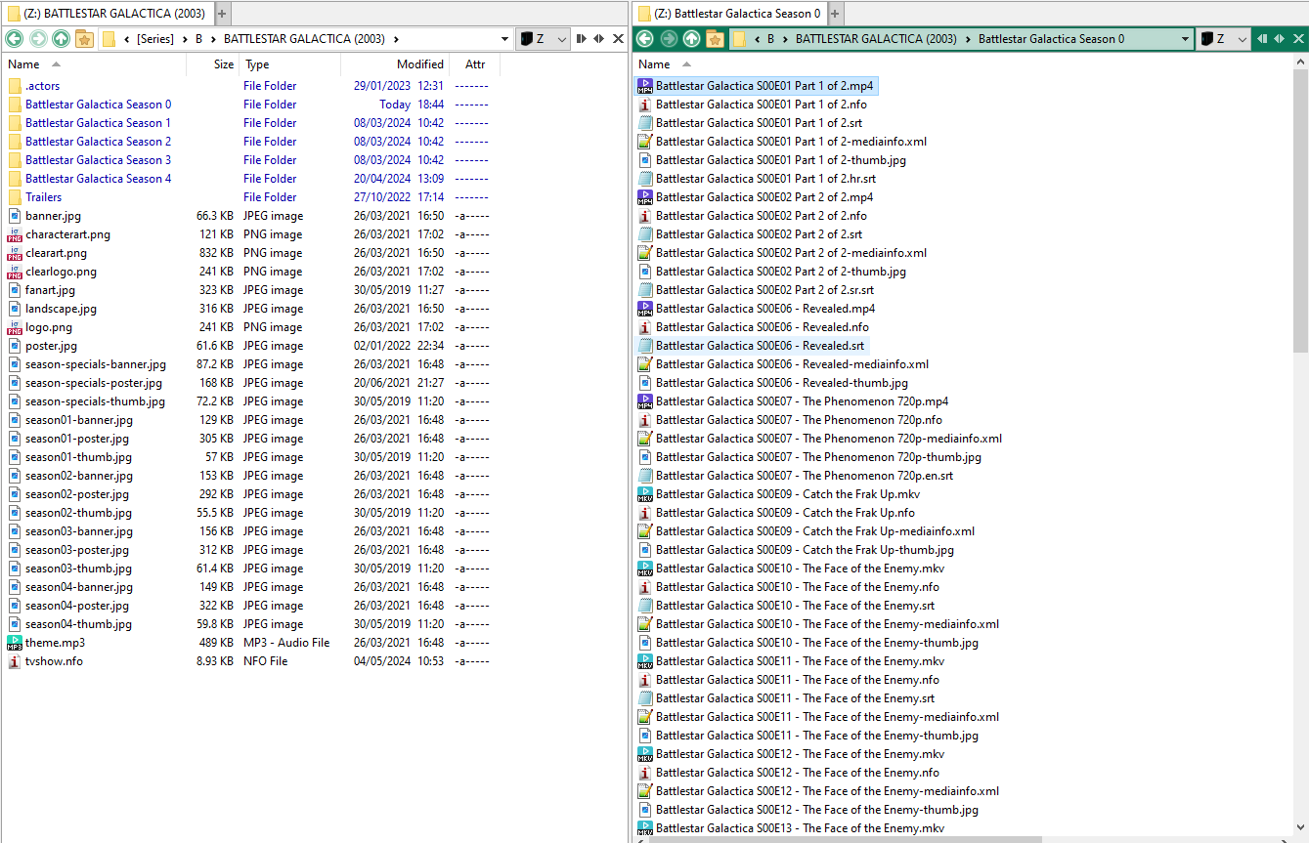The height and width of the screenshot is (843, 1309).
Task: Click [Series] in left pane breadcrumb
Action: (155, 39)
